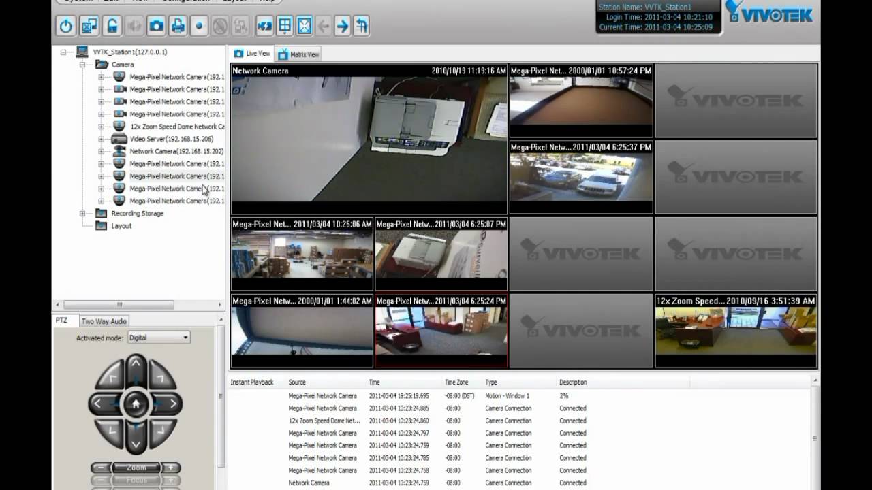Switch to the Live View tab
Screen dimensions: 872x490
[252, 54]
